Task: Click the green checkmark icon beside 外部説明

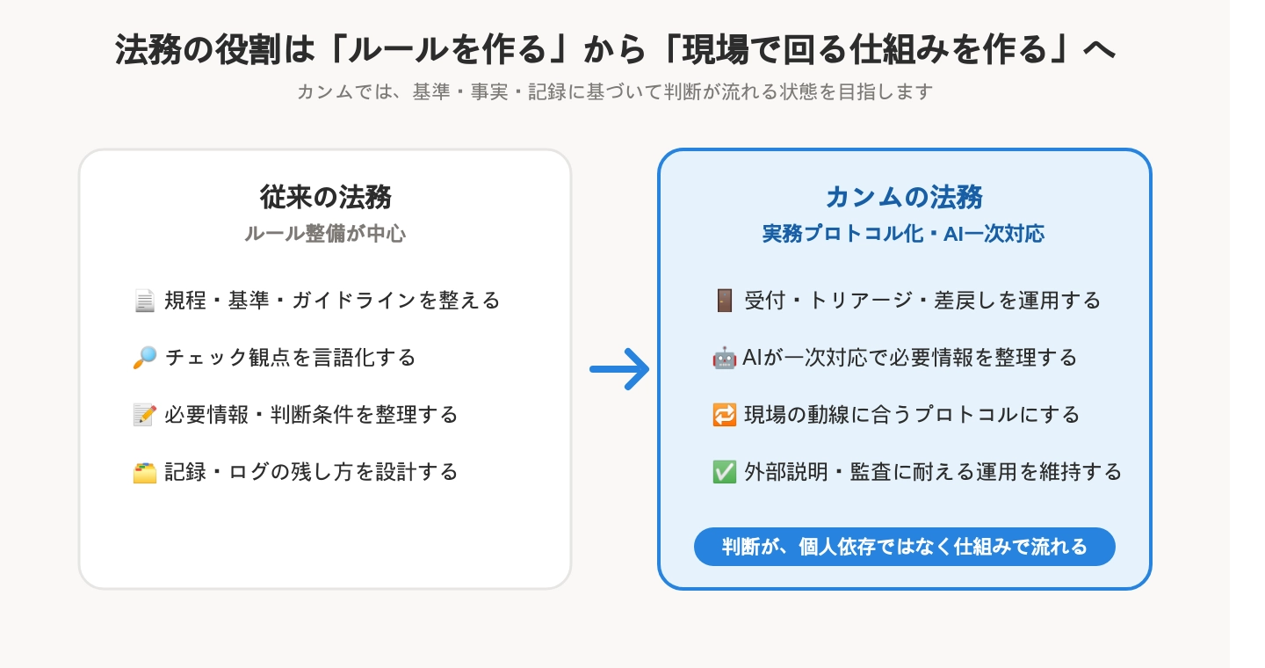Action: point(724,472)
